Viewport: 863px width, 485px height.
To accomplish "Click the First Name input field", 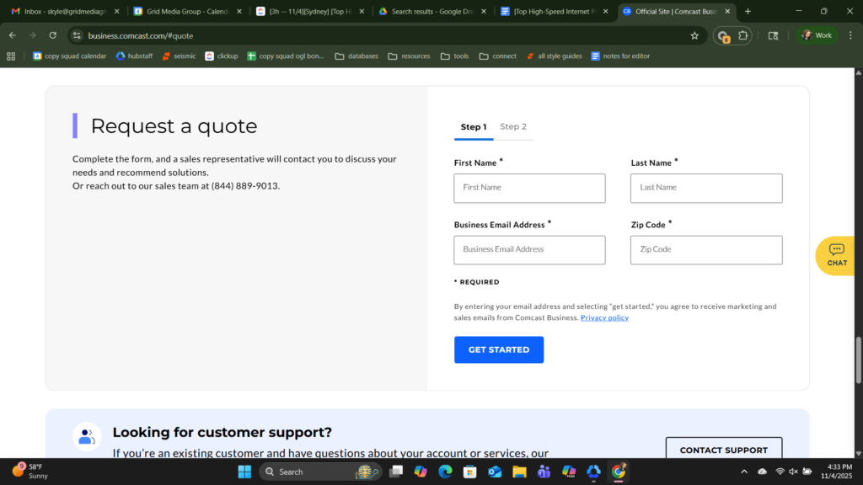I will pyautogui.click(x=529, y=188).
